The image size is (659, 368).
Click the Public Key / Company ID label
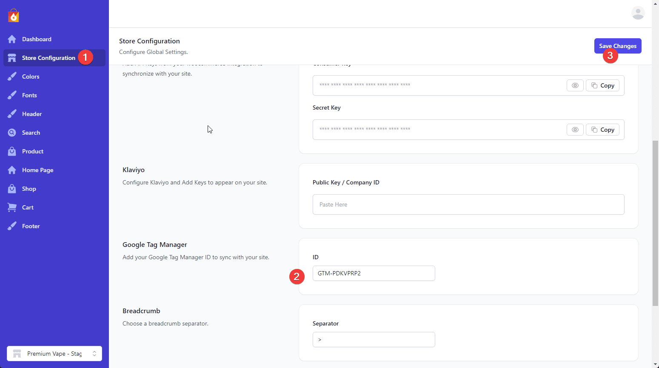[346, 182]
